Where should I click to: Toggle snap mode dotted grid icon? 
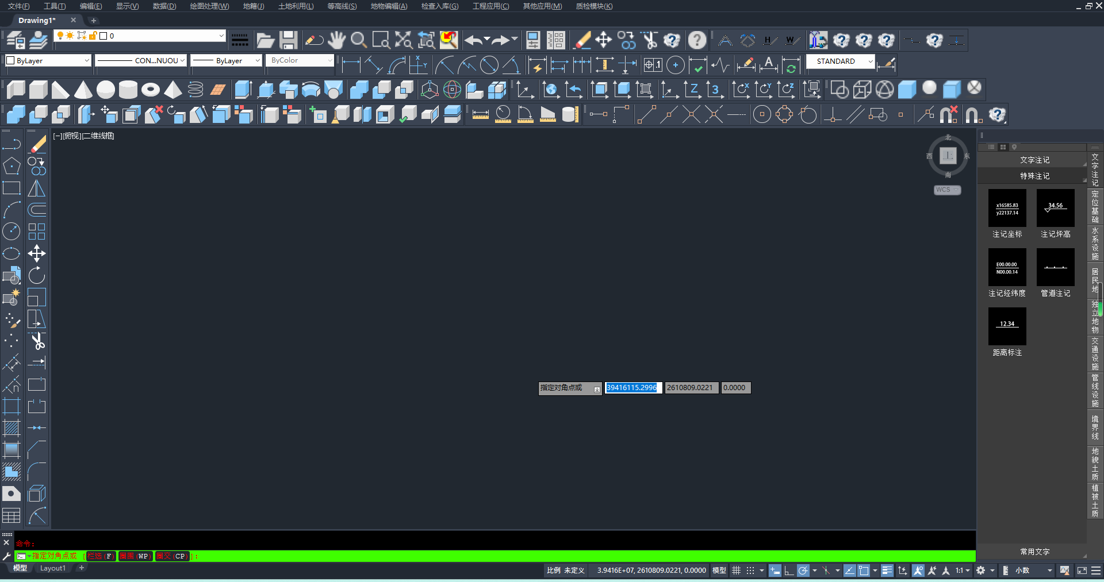[x=750, y=571]
